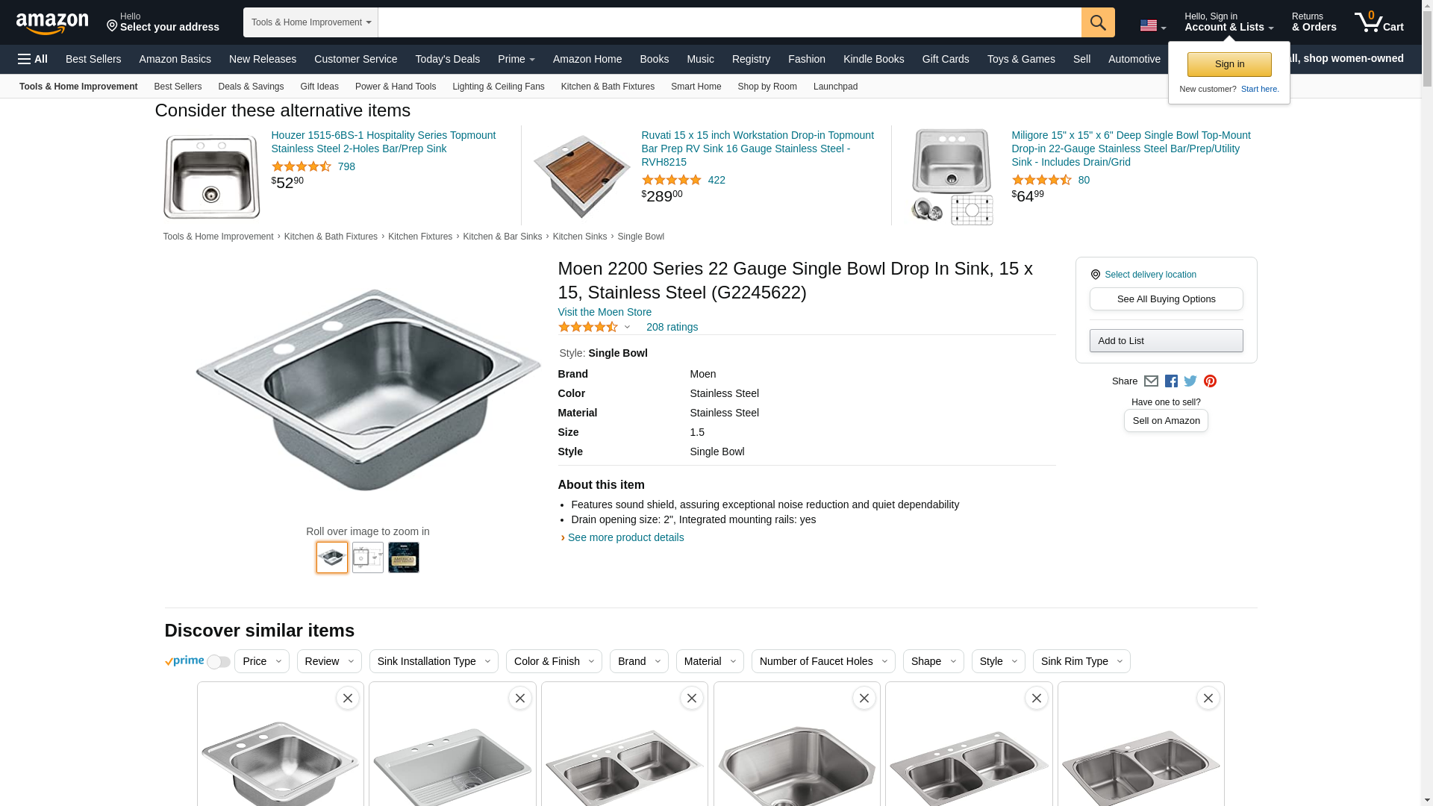
Task: Open Kitchen & Bath Fixtures subnav
Action: (x=608, y=87)
